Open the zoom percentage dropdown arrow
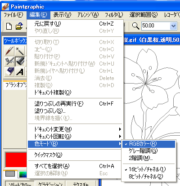This screenshot has width=180, height=186. (x=173, y=26)
